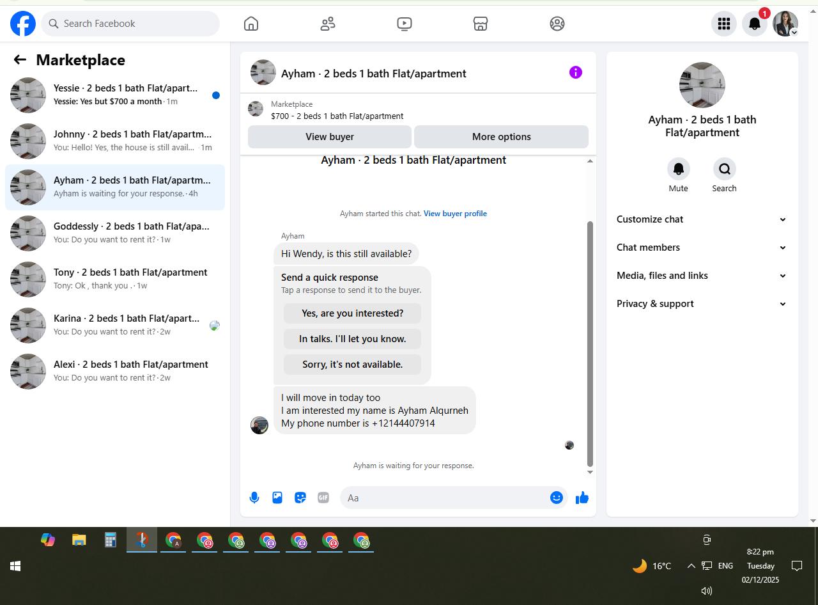Open the taskbar clock showing 8:22 pm
The image size is (818, 605).
pos(760,566)
